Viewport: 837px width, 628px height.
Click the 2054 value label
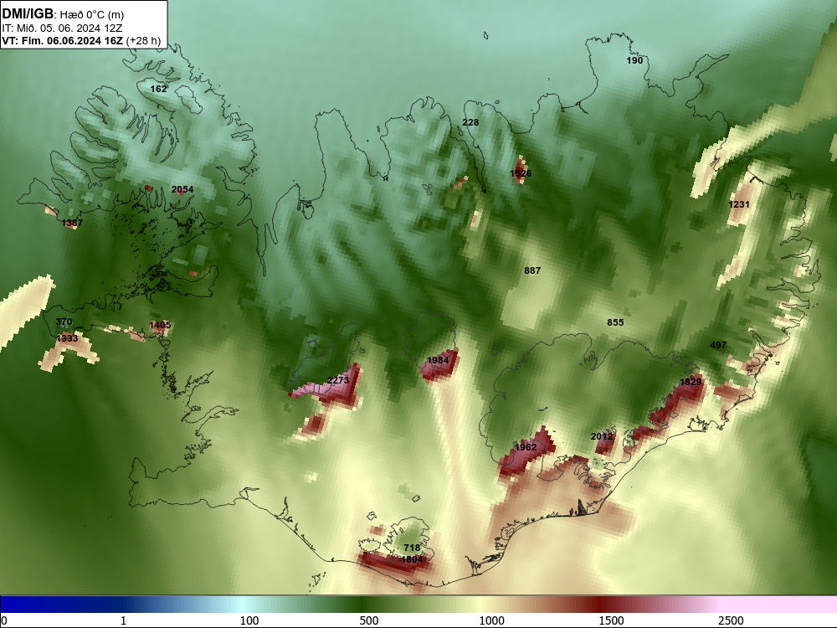[182, 189]
